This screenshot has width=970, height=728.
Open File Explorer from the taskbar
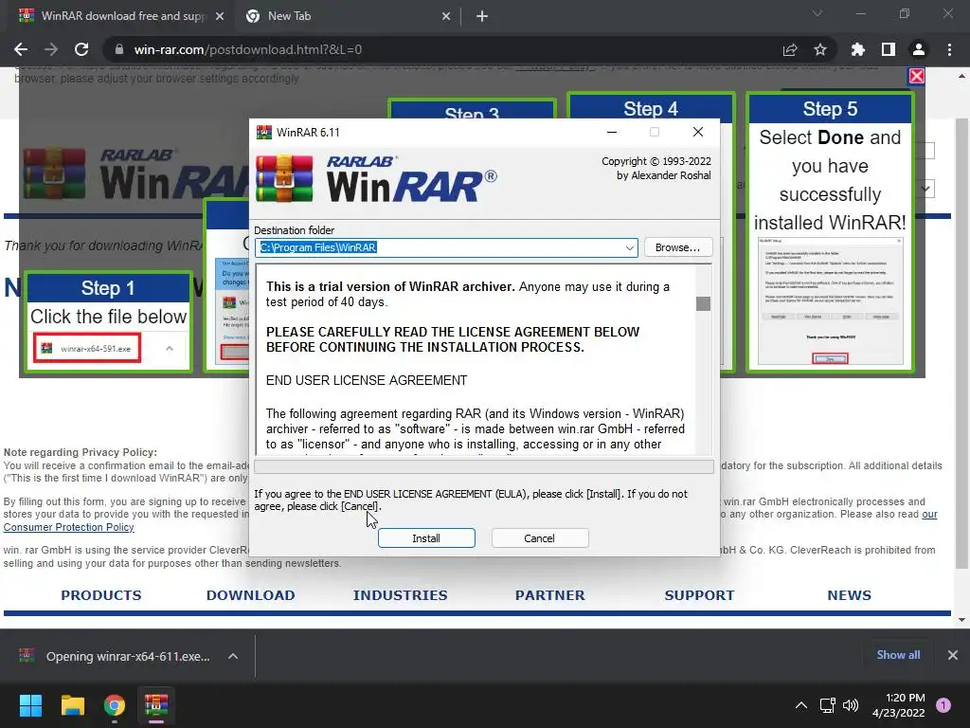point(72,705)
